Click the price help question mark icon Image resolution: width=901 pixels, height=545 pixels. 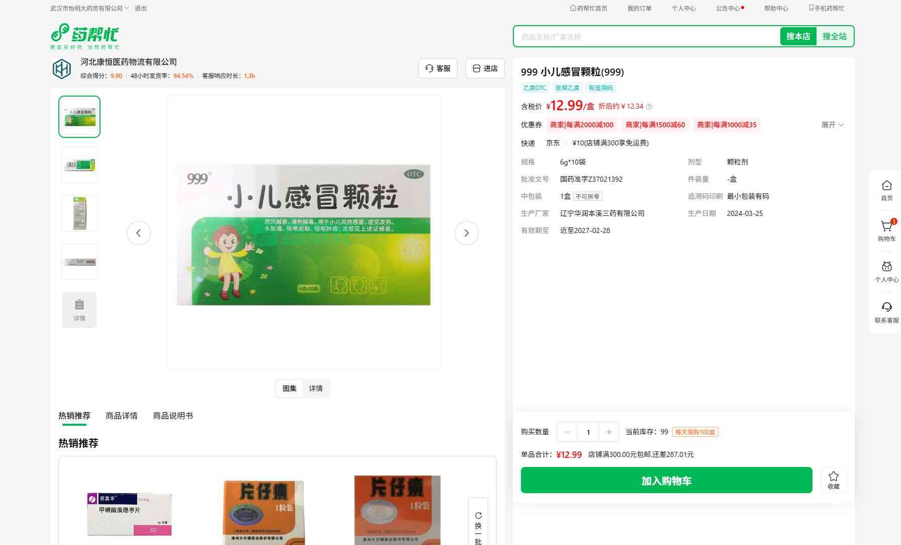649,107
